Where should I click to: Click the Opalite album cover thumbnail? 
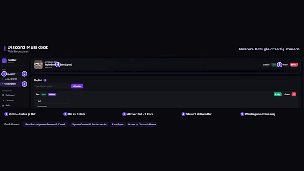click(x=38, y=65)
